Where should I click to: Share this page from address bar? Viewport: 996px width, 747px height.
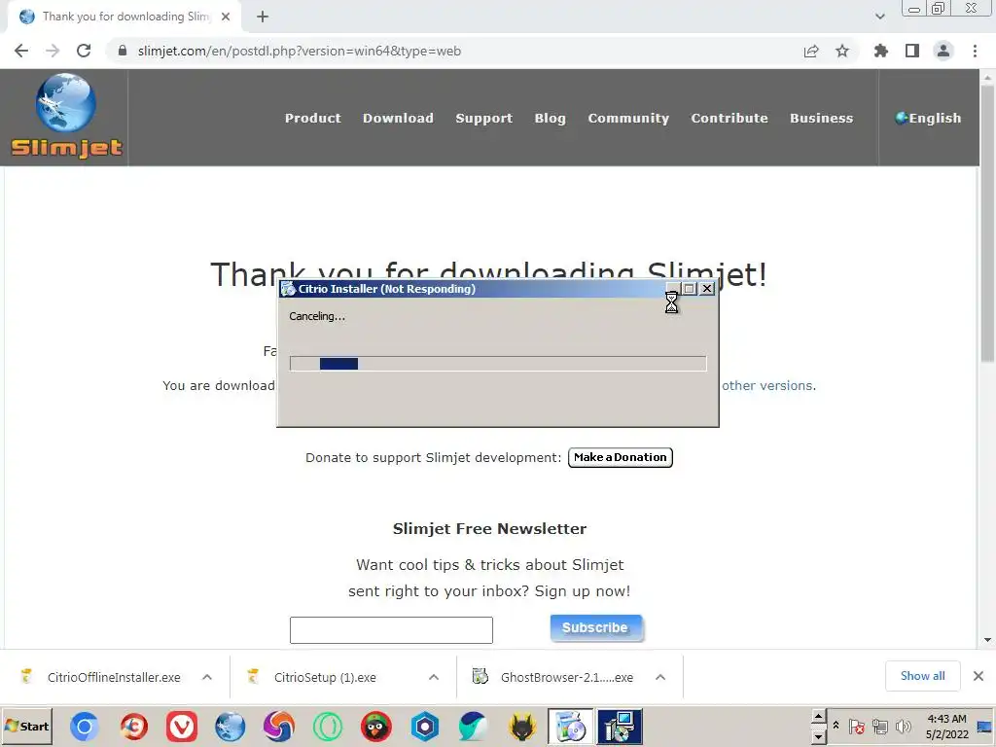tap(811, 51)
